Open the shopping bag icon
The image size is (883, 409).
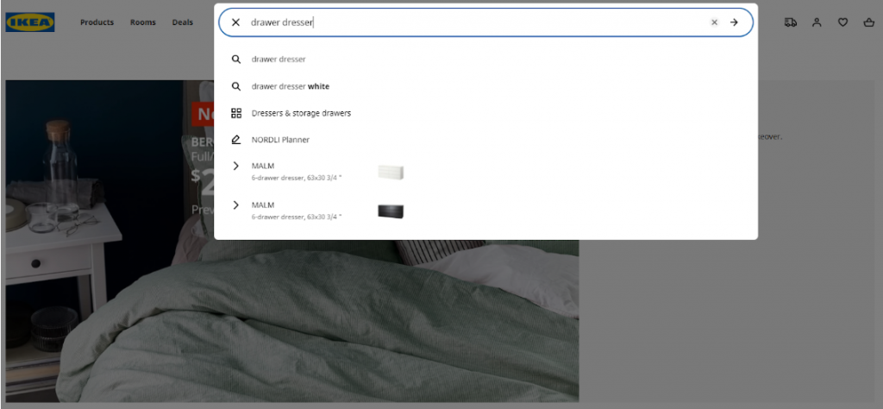(x=867, y=22)
